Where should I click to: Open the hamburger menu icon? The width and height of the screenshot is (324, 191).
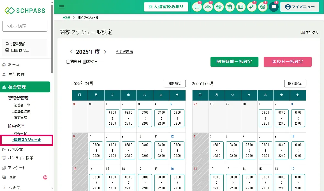pos(62,7)
